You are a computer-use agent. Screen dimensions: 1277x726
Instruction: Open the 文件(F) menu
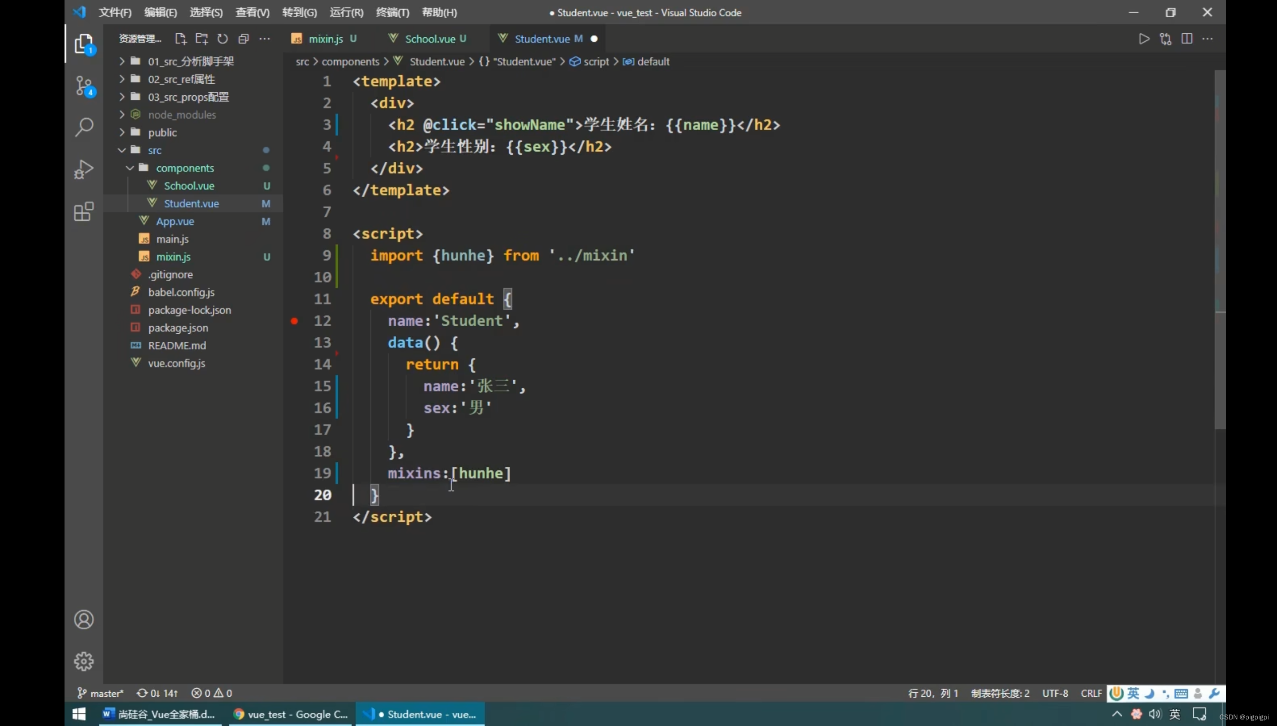pos(115,12)
